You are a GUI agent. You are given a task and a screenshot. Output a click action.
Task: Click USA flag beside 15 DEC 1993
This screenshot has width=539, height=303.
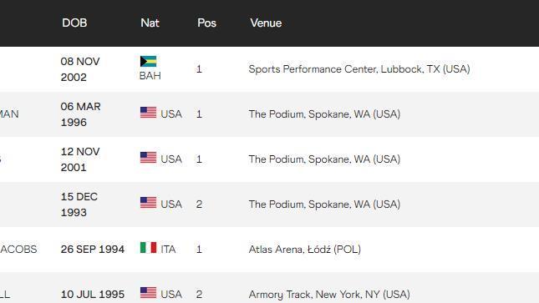pos(148,202)
